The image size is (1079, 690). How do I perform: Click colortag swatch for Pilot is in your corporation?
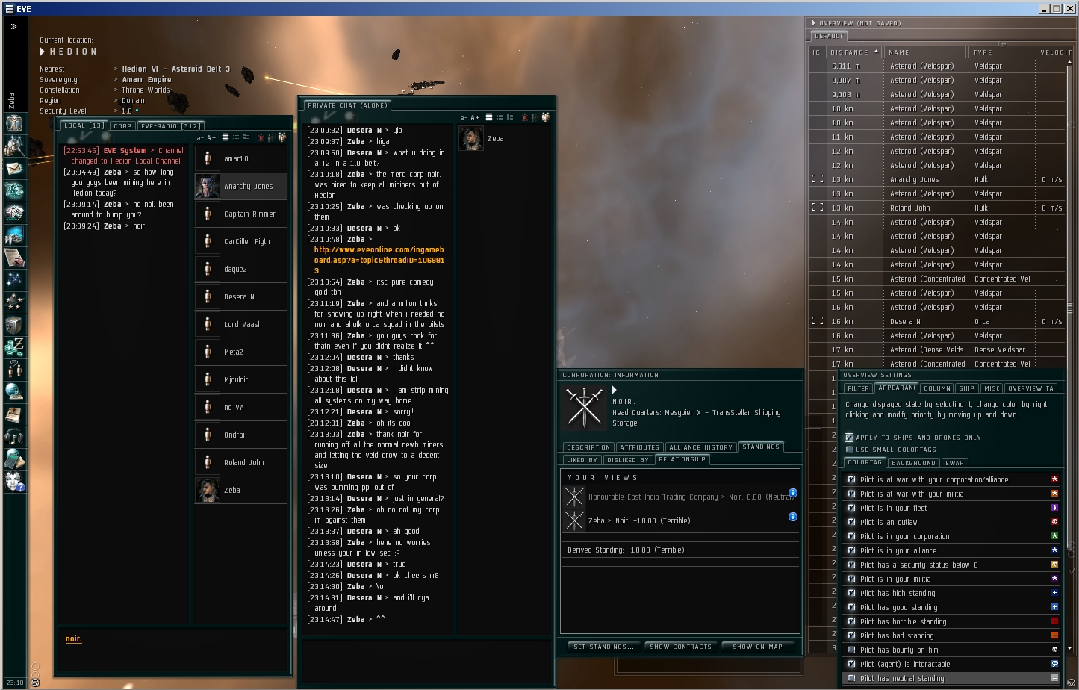tap(1054, 536)
